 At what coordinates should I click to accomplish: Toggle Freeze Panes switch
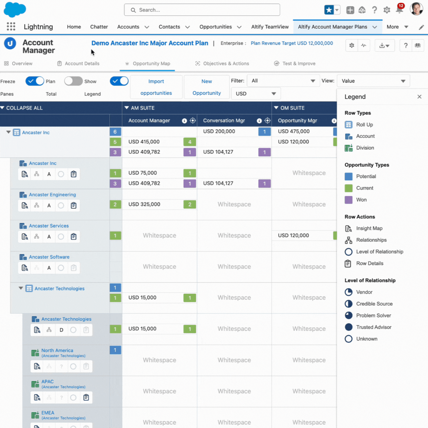(x=35, y=81)
